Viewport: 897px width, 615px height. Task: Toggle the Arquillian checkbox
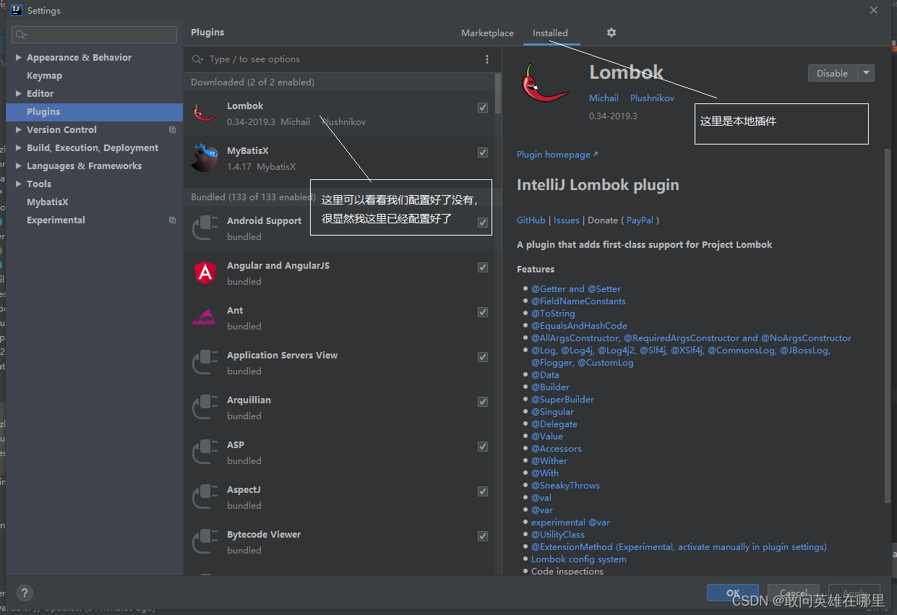tap(483, 402)
